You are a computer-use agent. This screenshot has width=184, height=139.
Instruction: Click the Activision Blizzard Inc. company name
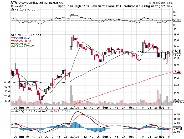tap(34, 3)
